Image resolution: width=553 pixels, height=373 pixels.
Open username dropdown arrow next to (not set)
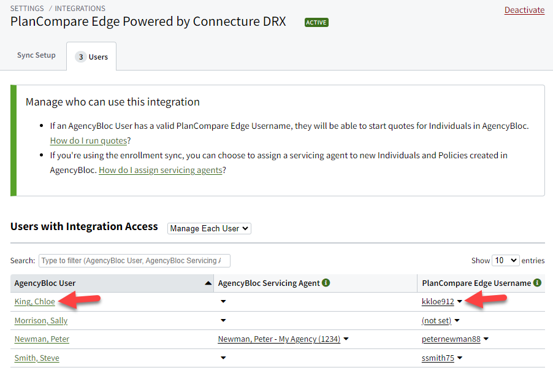pos(457,320)
